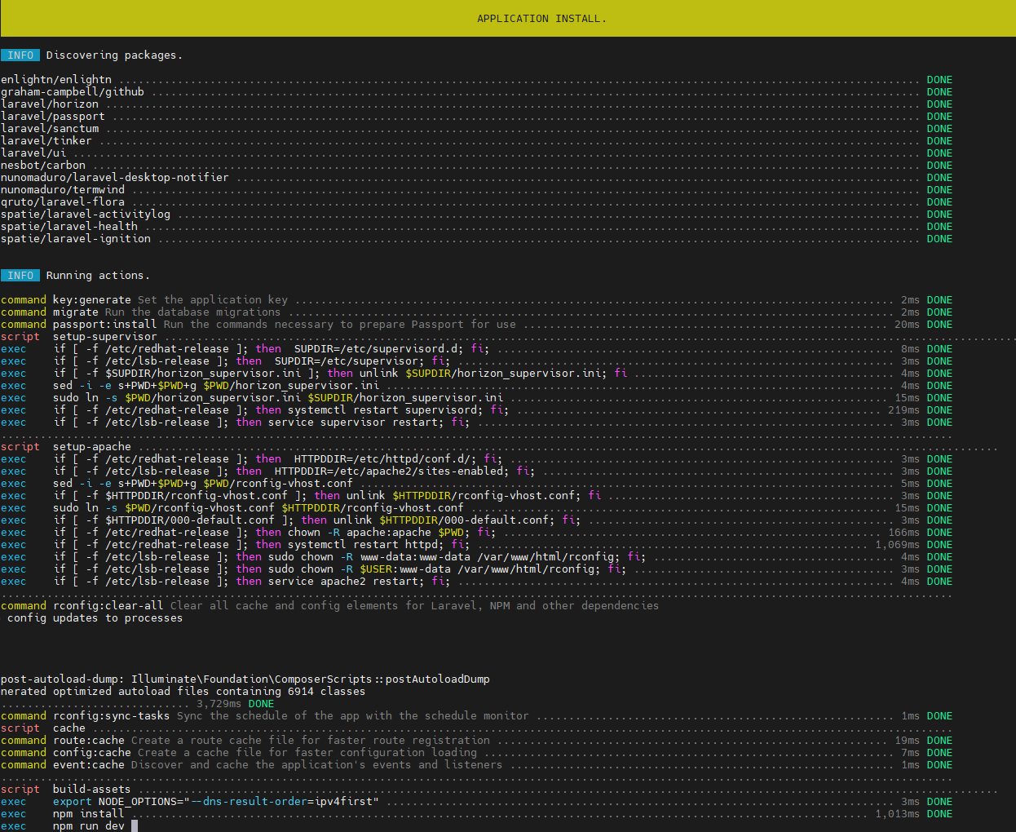Click the DONE label beside laravel/tinker
Screen dimensions: 1016x832
coord(939,140)
